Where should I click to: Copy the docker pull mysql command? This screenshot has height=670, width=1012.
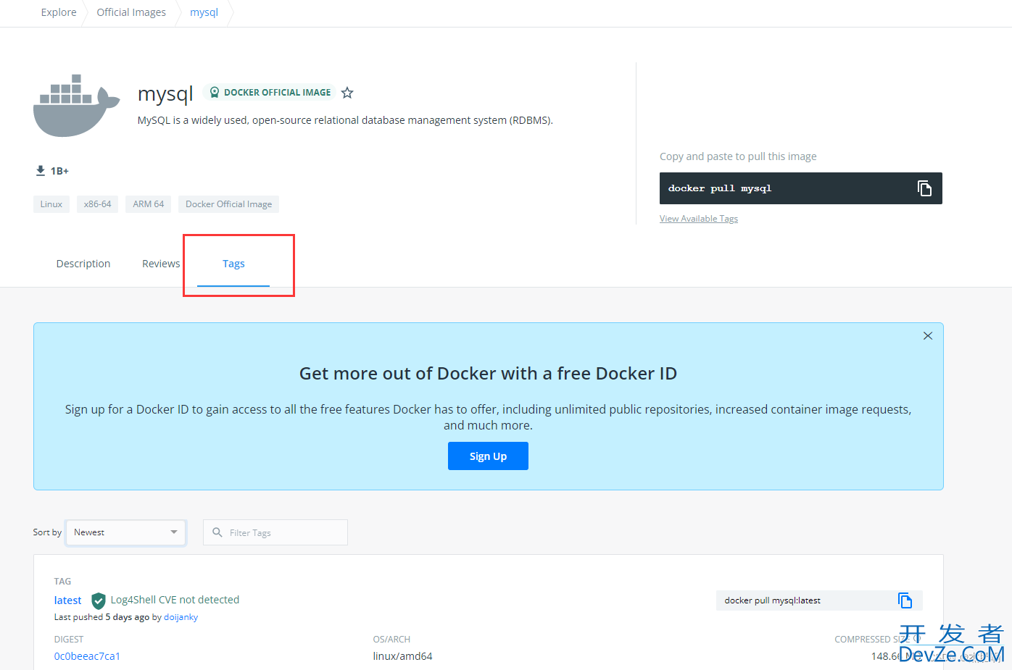[924, 188]
